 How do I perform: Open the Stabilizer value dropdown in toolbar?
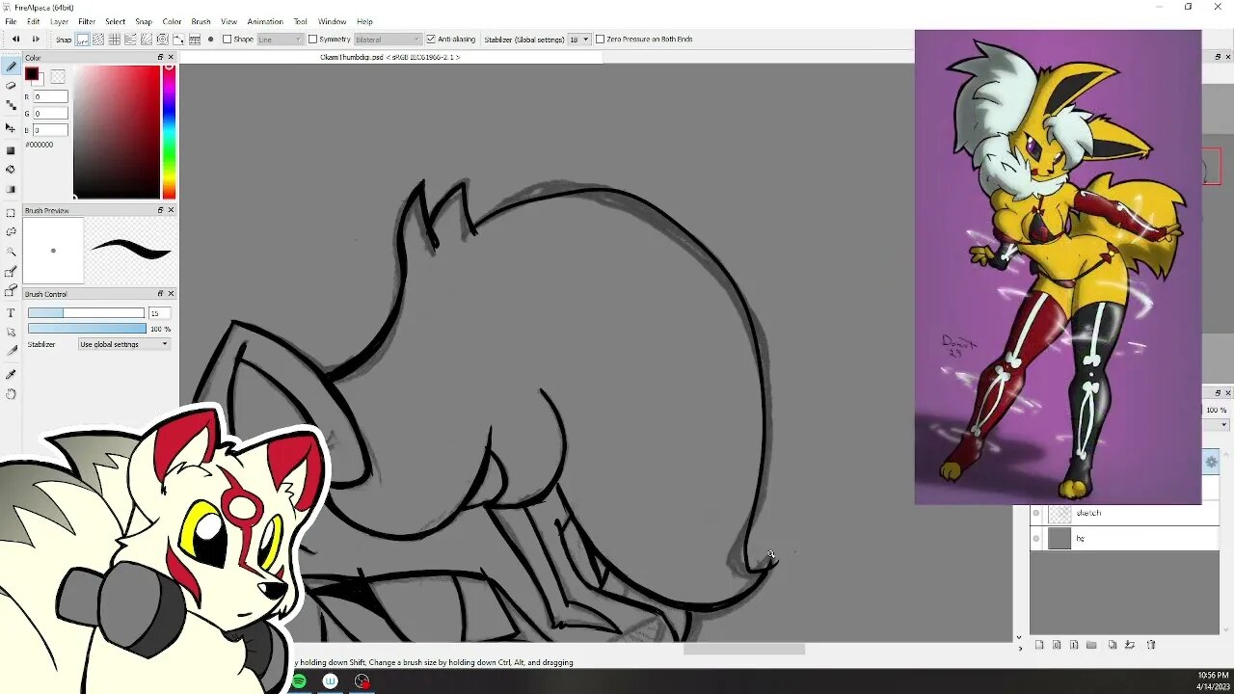578,40
